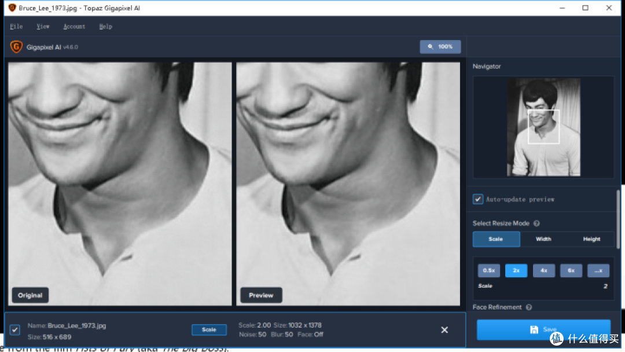Choose the 6x scale button

tap(571, 270)
